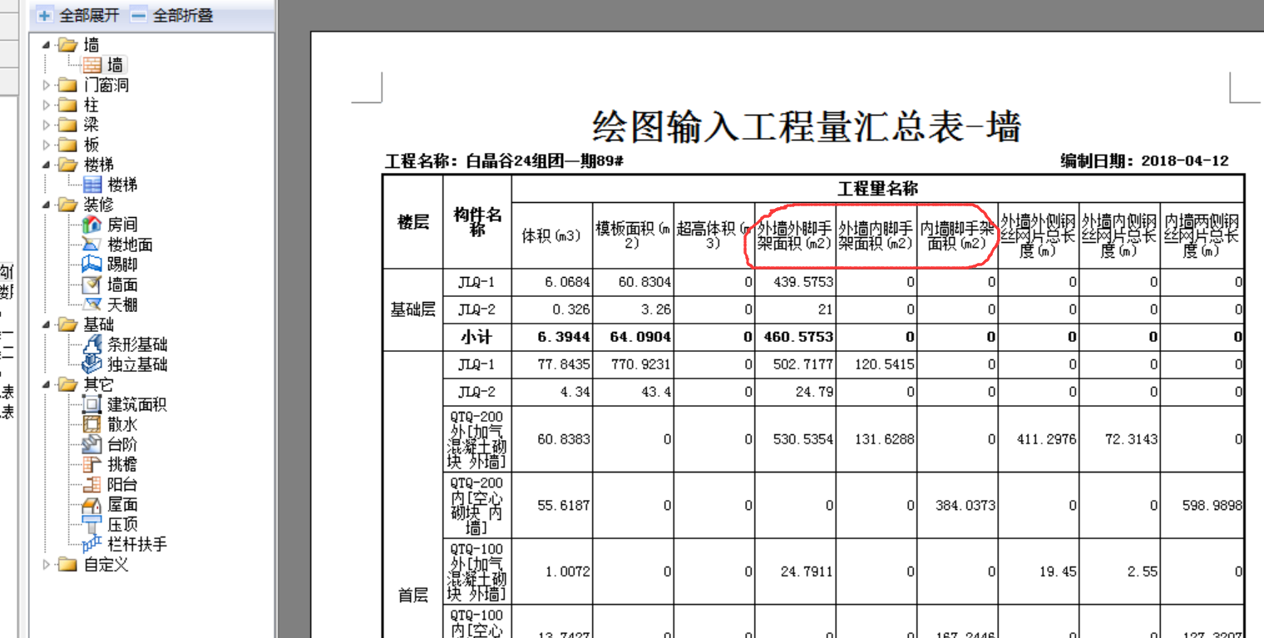Expand the 自定义 folder node
1264x638 pixels.
coord(46,565)
